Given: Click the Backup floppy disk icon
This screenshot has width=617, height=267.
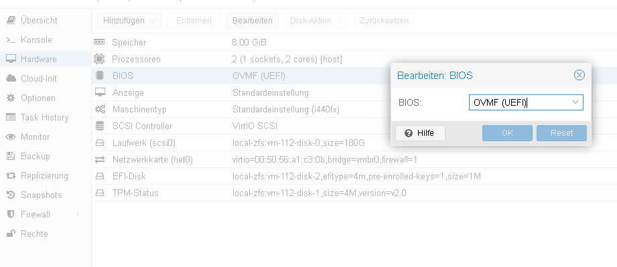Looking at the screenshot, I should coord(11,156).
